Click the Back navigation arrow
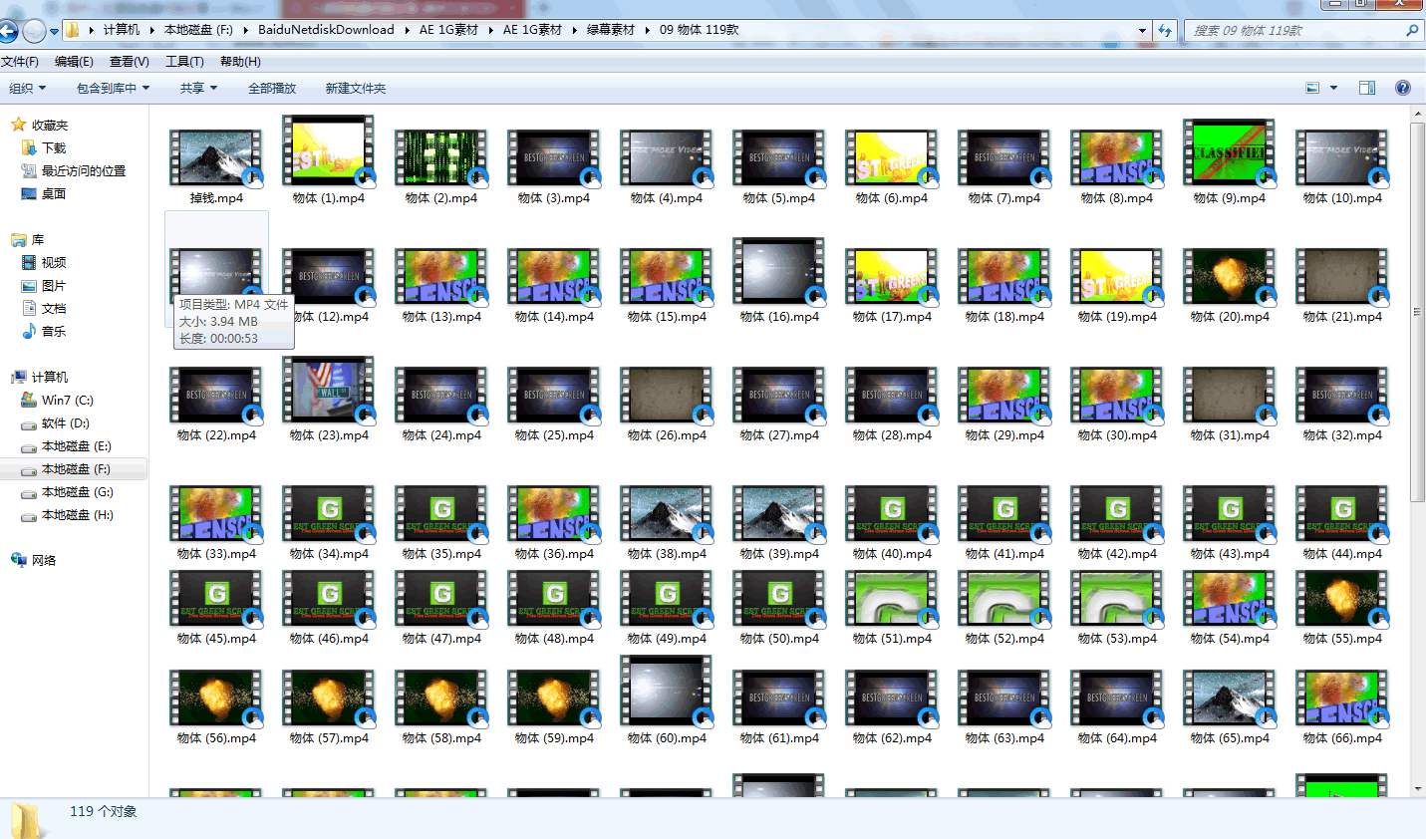 8,31
